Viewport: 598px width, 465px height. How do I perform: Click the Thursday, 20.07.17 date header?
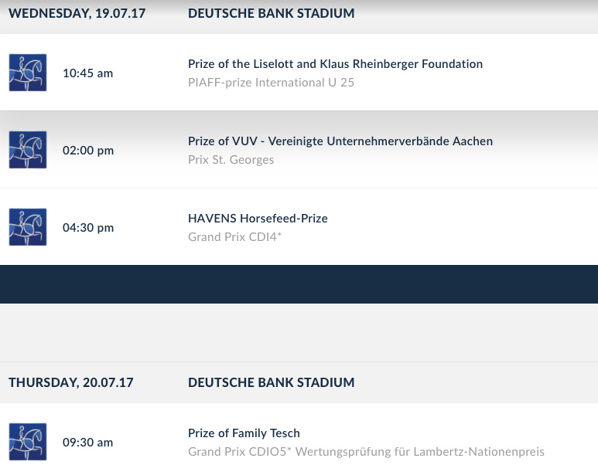pos(71,382)
